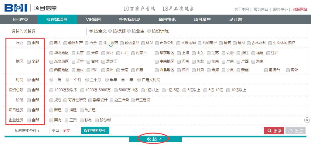
Task: Check the 西北地区 checkbox
Action: (157, 70)
